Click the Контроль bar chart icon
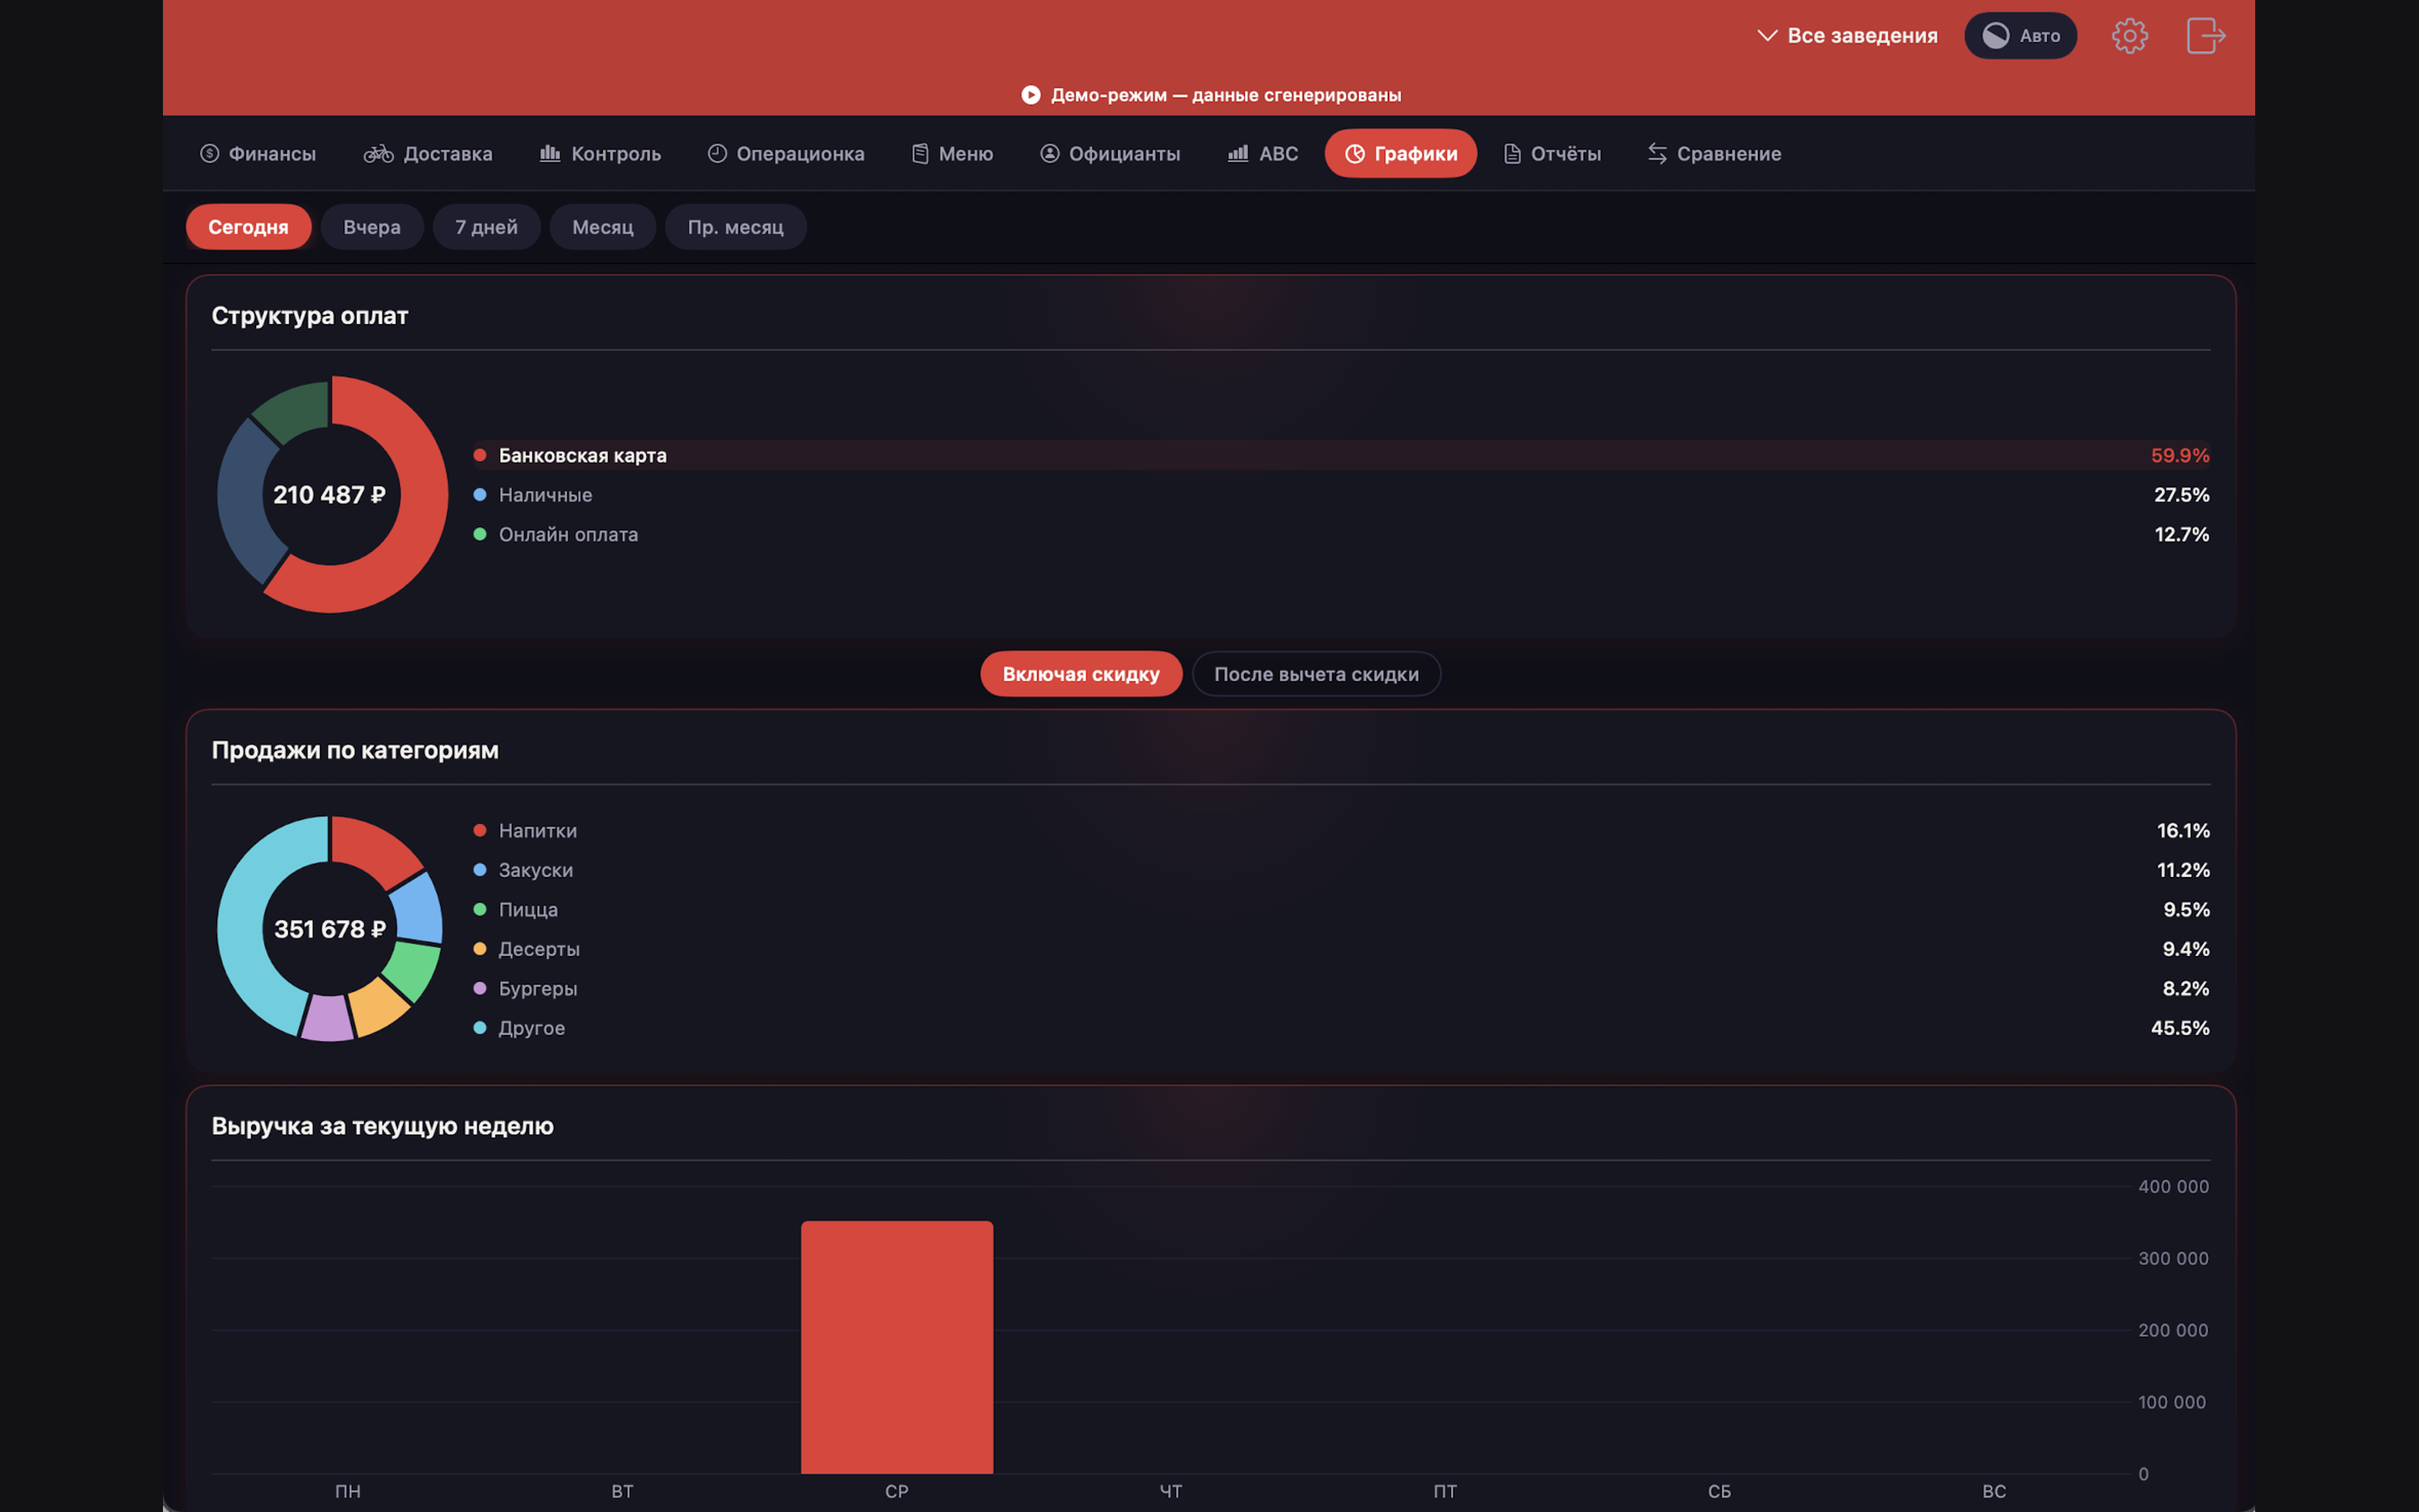This screenshot has width=2419, height=1512. [x=550, y=153]
